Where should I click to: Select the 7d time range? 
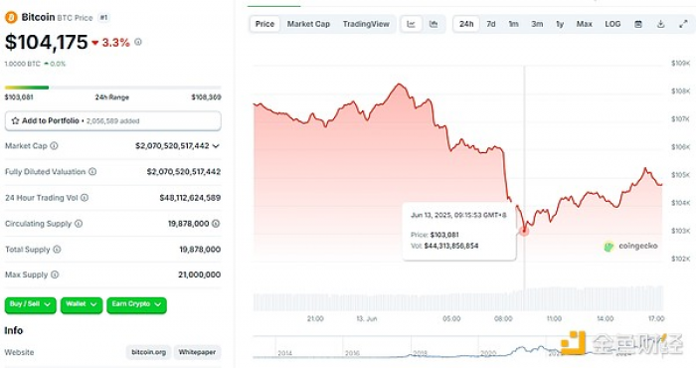click(491, 24)
